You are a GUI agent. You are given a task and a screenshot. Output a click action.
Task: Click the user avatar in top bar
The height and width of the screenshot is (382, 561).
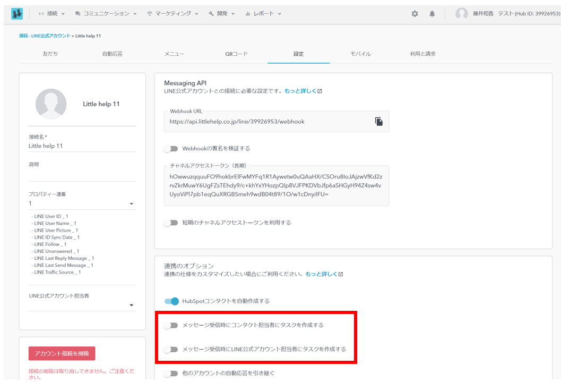pos(462,14)
